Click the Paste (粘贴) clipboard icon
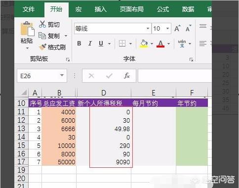 [x=27, y=29]
